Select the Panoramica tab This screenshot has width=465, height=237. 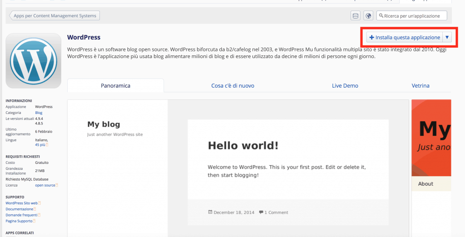[115, 86]
